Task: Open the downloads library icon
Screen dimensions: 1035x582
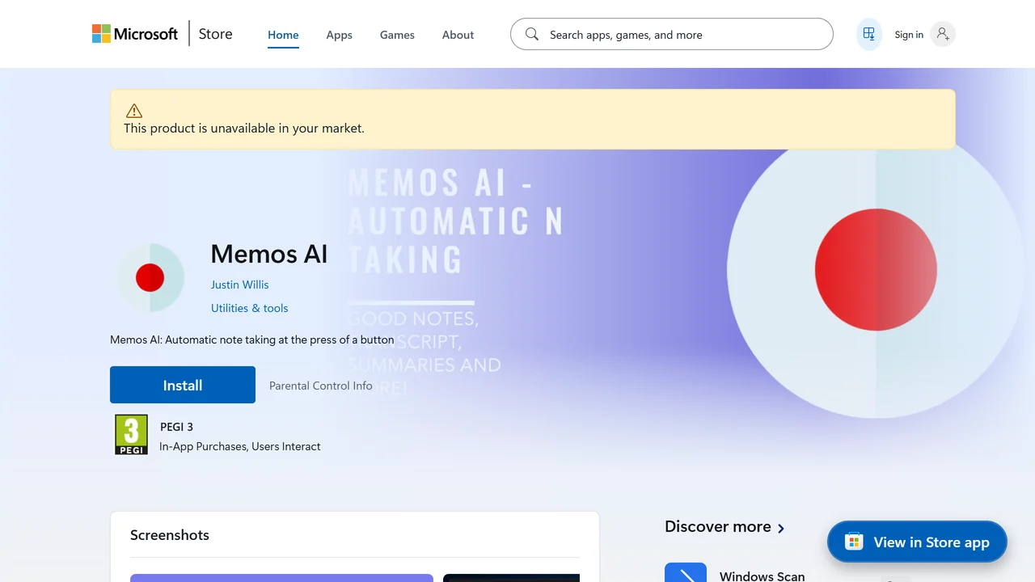Action: pyautogui.click(x=869, y=34)
